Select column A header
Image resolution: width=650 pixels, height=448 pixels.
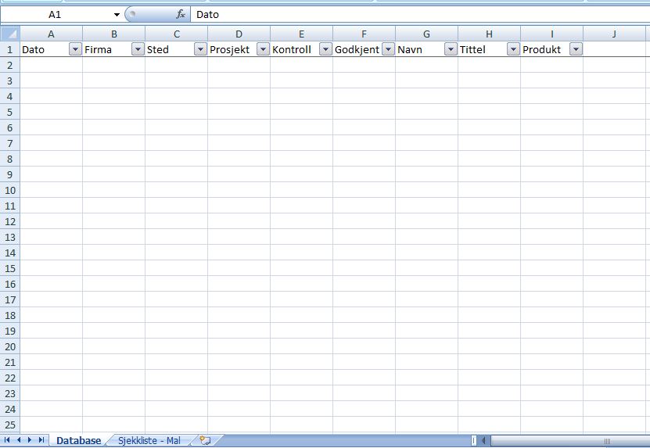51,34
